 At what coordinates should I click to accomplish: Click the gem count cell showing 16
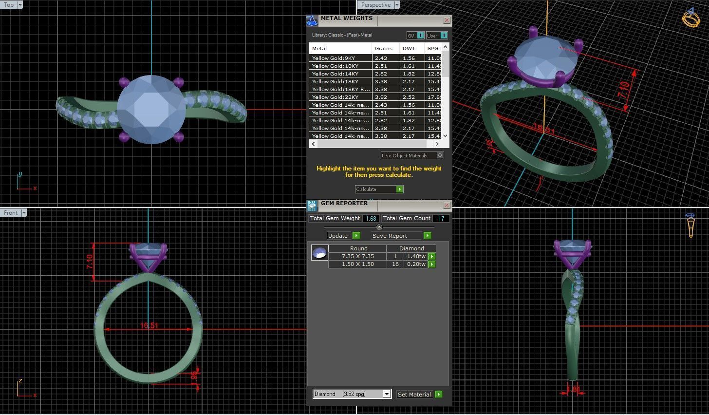click(x=395, y=264)
